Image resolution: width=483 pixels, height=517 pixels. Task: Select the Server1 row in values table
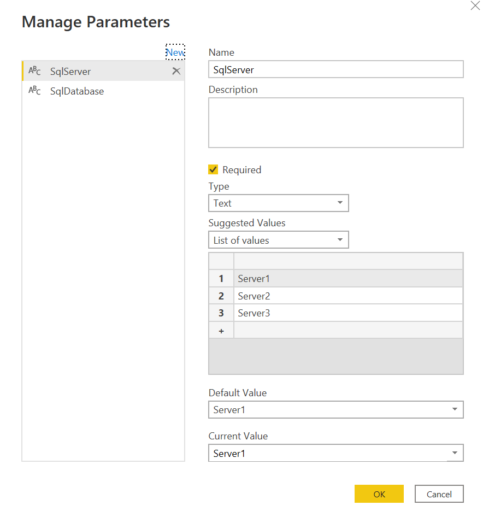348,279
